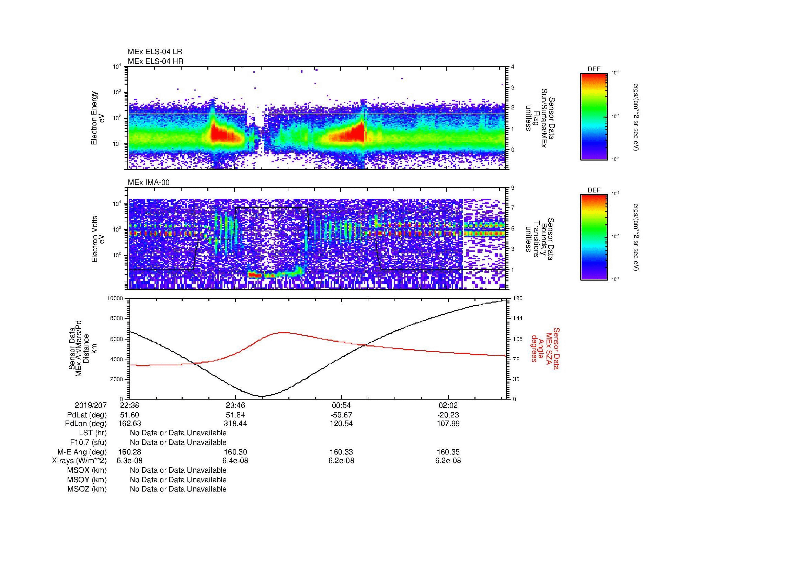The width and height of the screenshot is (803, 567).
Task: Click the M-E Ang value '160.30'
Action: click(236, 452)
